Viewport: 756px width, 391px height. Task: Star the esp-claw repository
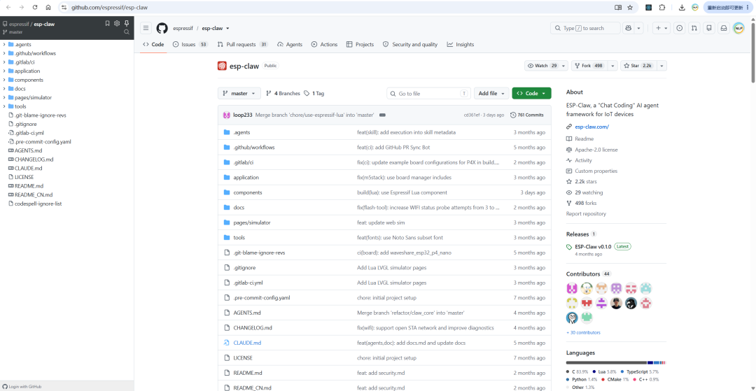tap(638, 66)
